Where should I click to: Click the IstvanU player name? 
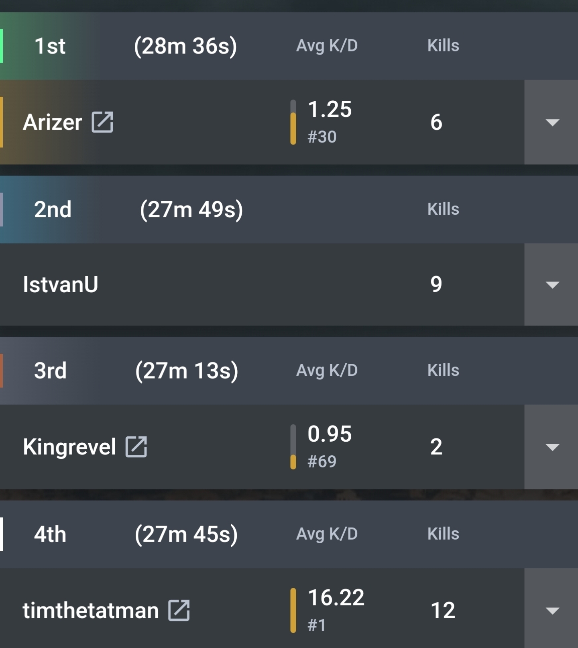[61, 284]
